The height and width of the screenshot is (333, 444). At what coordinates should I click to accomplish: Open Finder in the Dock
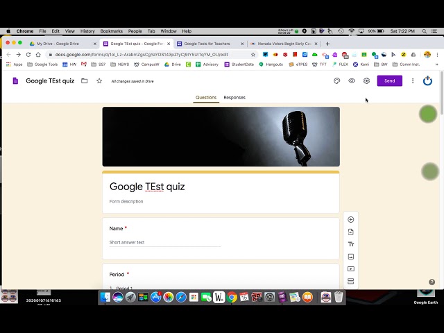coord(105,297)
